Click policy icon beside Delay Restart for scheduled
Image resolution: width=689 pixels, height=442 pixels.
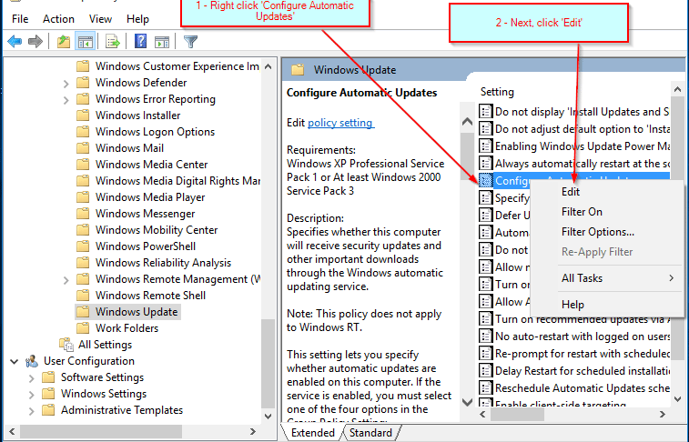point(485,371)
